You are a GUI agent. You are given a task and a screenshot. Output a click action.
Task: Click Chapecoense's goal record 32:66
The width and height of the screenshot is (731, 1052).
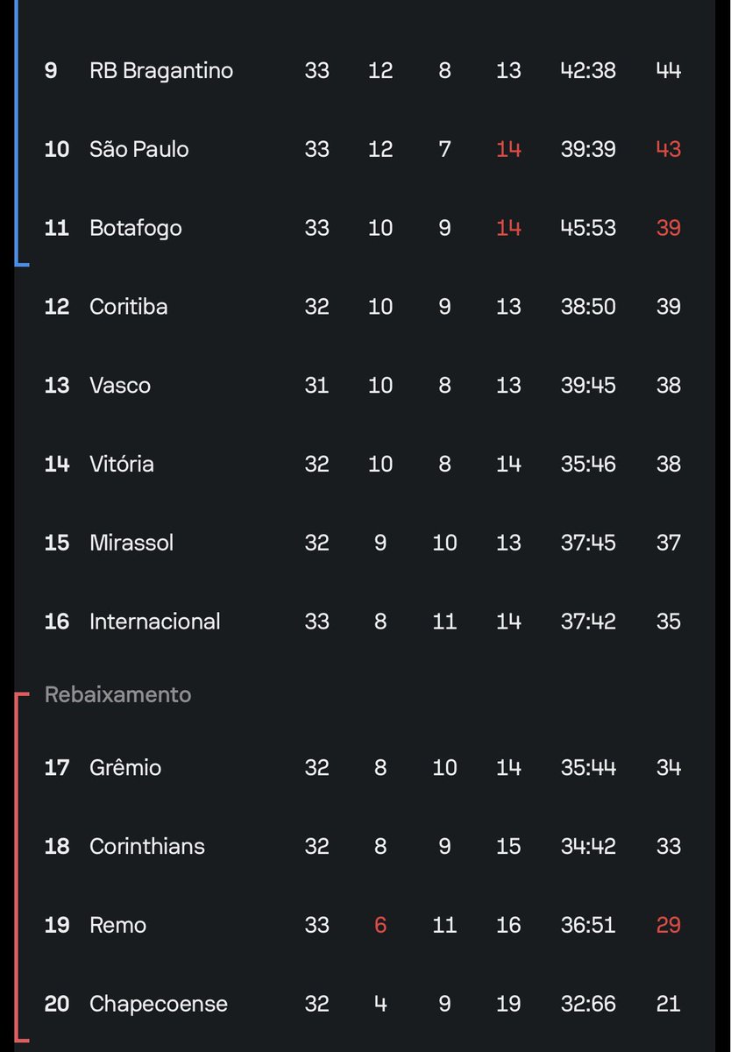(588, 1004)
